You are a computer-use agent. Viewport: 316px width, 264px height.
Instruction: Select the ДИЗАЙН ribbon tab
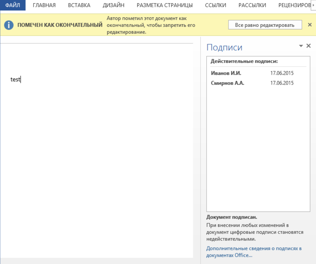tap(113, 5)
